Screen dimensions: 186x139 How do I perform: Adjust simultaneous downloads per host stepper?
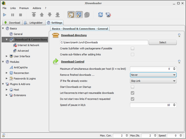pos(174,69)
